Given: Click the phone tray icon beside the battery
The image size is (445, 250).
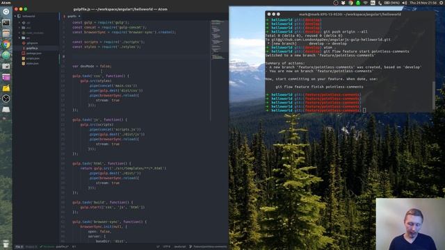Looking at the screenshot, I should click(380, 3).
